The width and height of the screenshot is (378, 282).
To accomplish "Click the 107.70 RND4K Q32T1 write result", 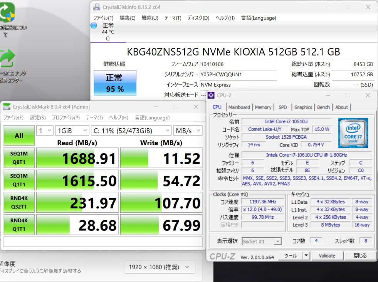I will 161,202.
